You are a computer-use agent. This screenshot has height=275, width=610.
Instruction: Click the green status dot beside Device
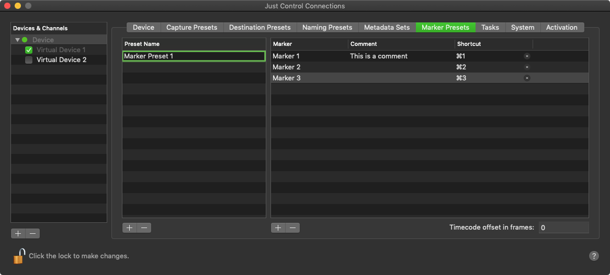(x=25, y=40)
